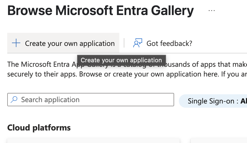247x143 pixels.
Task: Click the 'Got feedback?' text label
Action: pyautogui.click(x=169, y=43)
